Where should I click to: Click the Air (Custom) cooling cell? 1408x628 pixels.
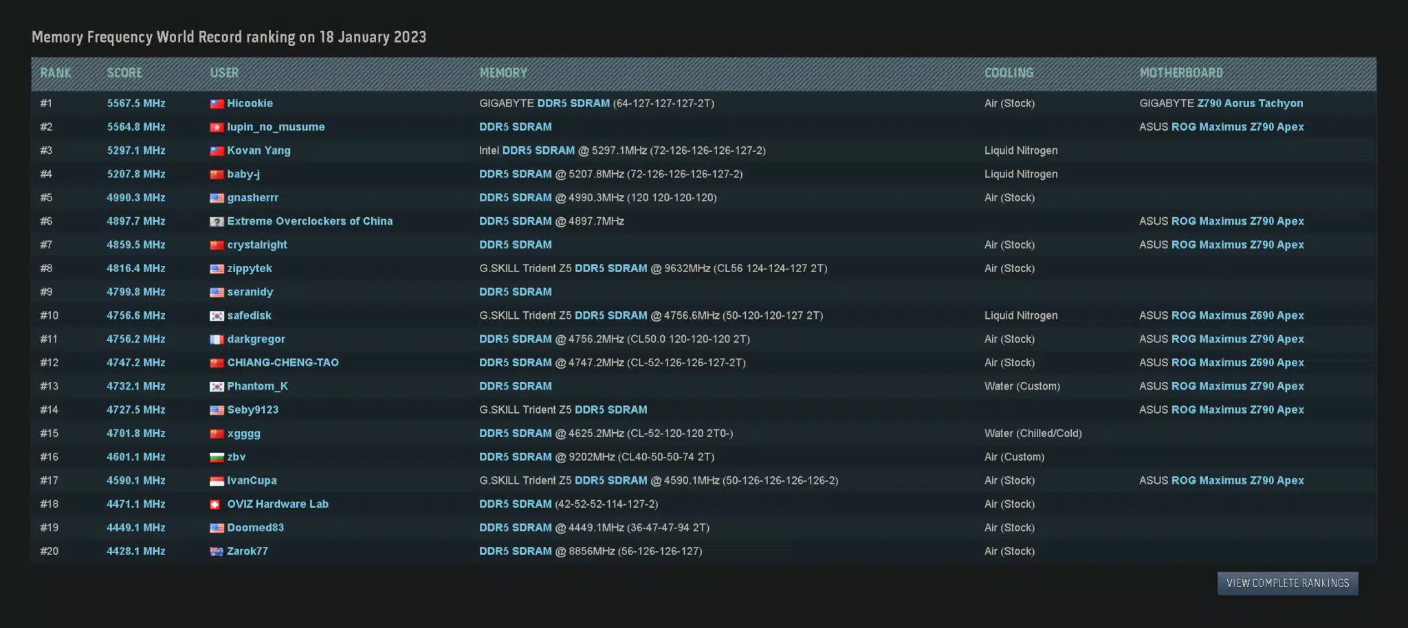(1014, 457)
